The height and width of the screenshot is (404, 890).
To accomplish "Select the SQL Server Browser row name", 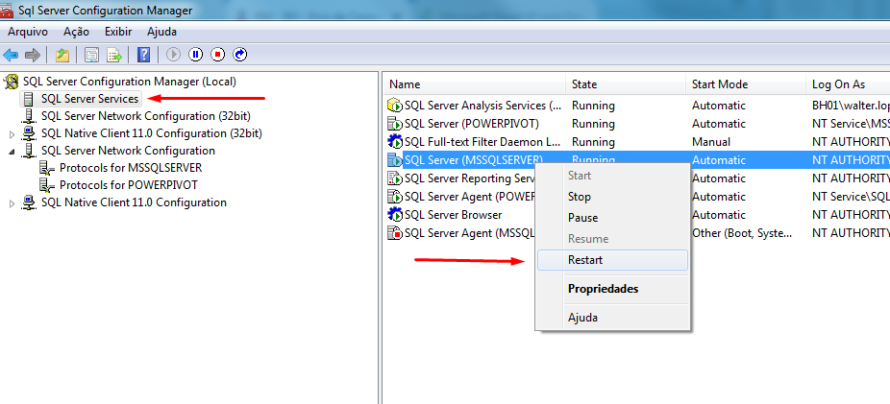I will coord(453,215).
